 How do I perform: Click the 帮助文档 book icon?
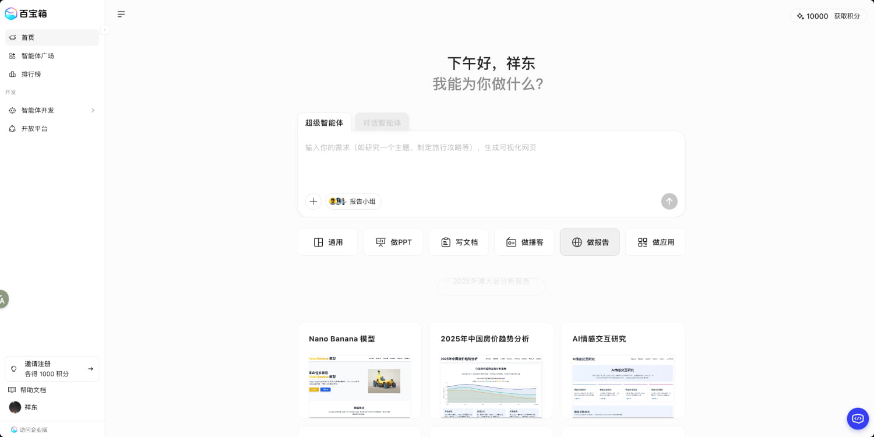pos(12,390)
